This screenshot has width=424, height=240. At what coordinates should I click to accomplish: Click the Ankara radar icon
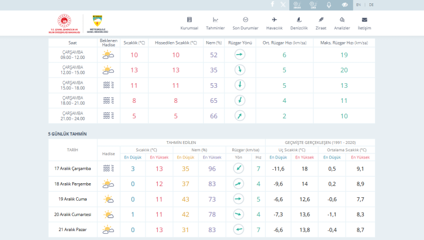pyautogui.click(x=297, y=4)
